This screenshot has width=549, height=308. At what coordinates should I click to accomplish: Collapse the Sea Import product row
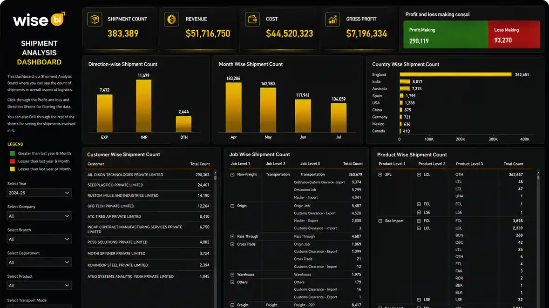point(380,221)
